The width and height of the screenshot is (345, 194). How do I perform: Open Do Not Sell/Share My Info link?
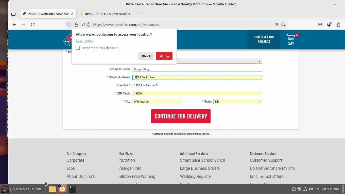pos(272,168)
